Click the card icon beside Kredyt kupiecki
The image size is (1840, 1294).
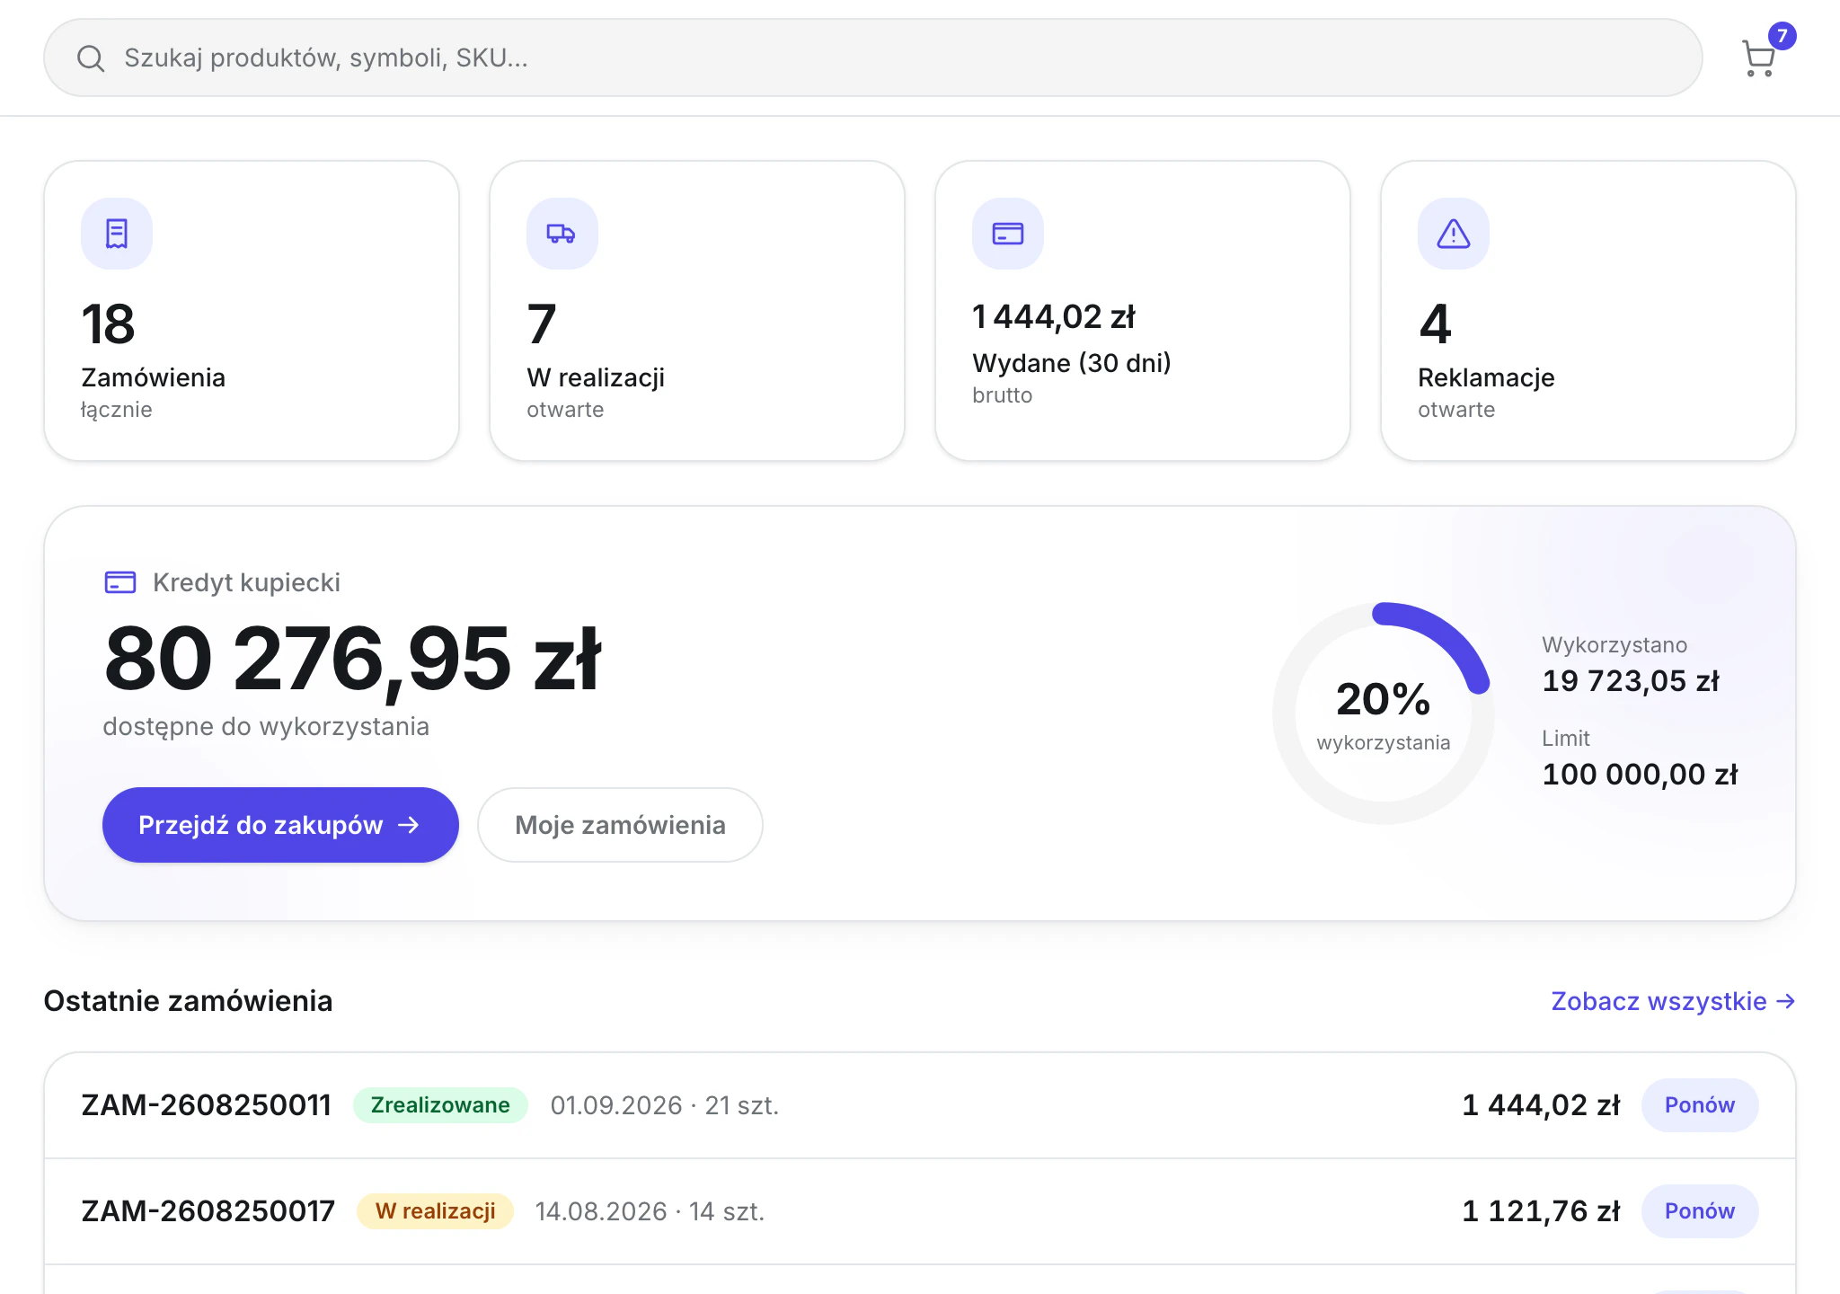[x=120, y=582]
